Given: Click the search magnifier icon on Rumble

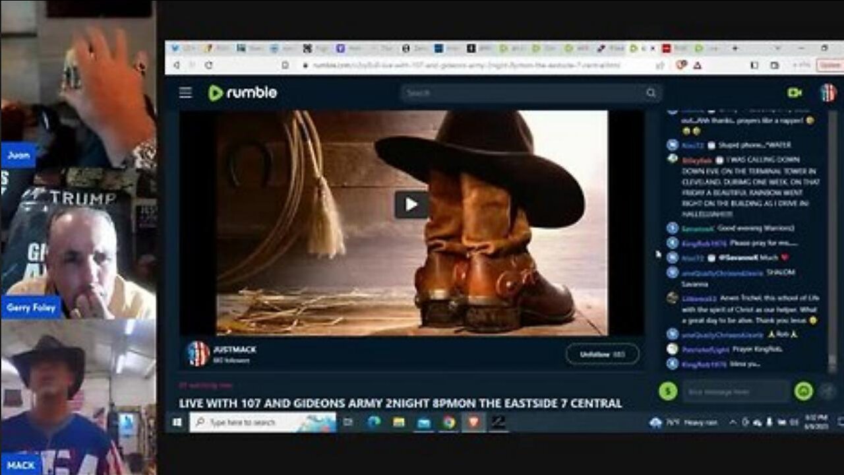Looking at the screenshot, I should coord(651,93).
